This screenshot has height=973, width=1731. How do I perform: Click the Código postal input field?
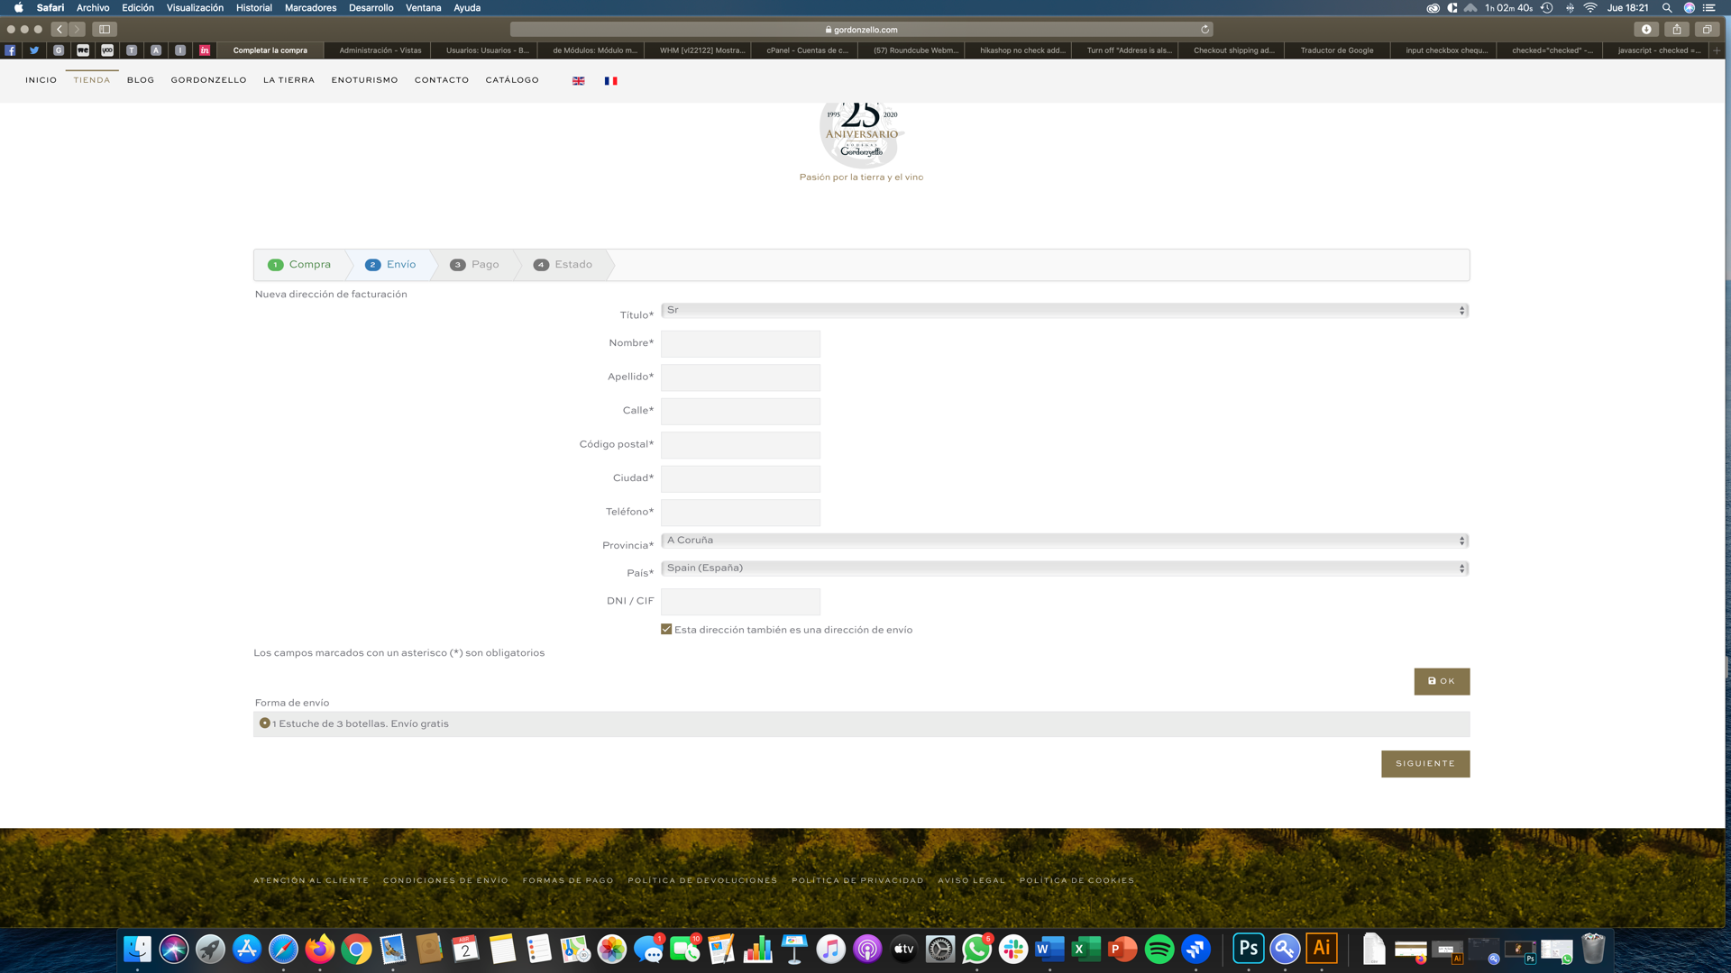[x=740, y=445]
